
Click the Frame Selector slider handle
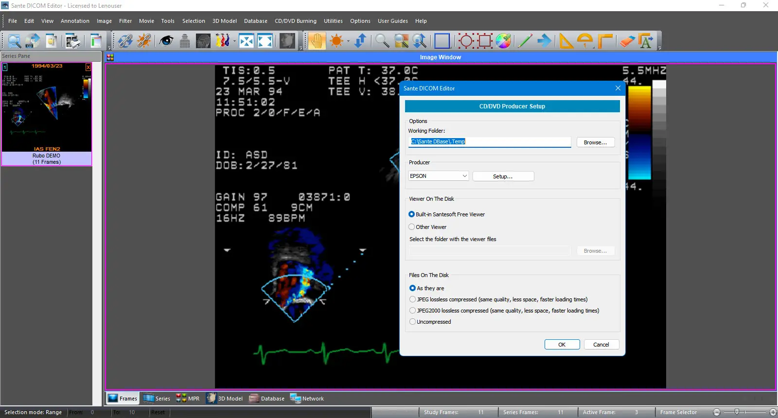click(x=737, y=412)
